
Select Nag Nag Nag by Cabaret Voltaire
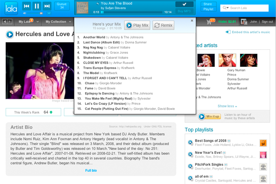[106, 47]
